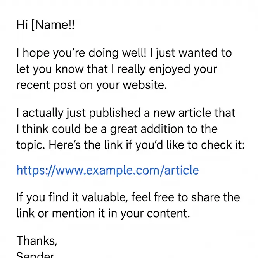Open the https://www.example.com/article link
The width and height of the screenshot is (258, 258).
[x=107, y=170]
